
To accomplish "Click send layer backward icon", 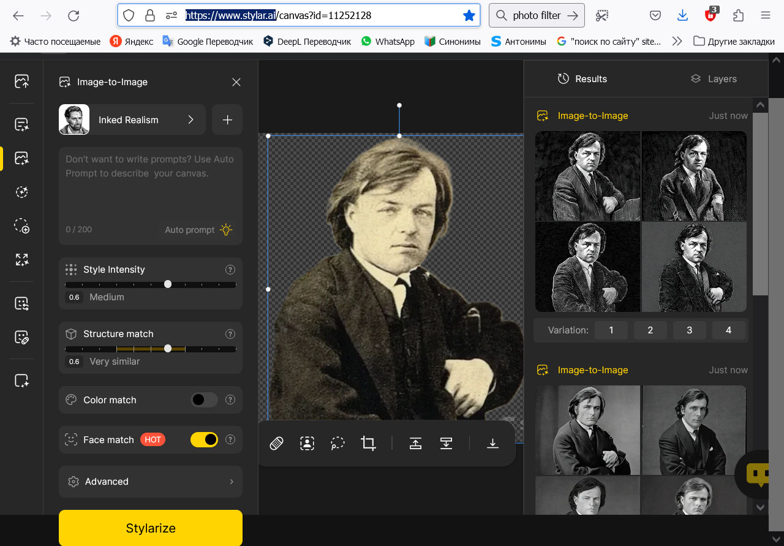I will (x=446, y=443).
